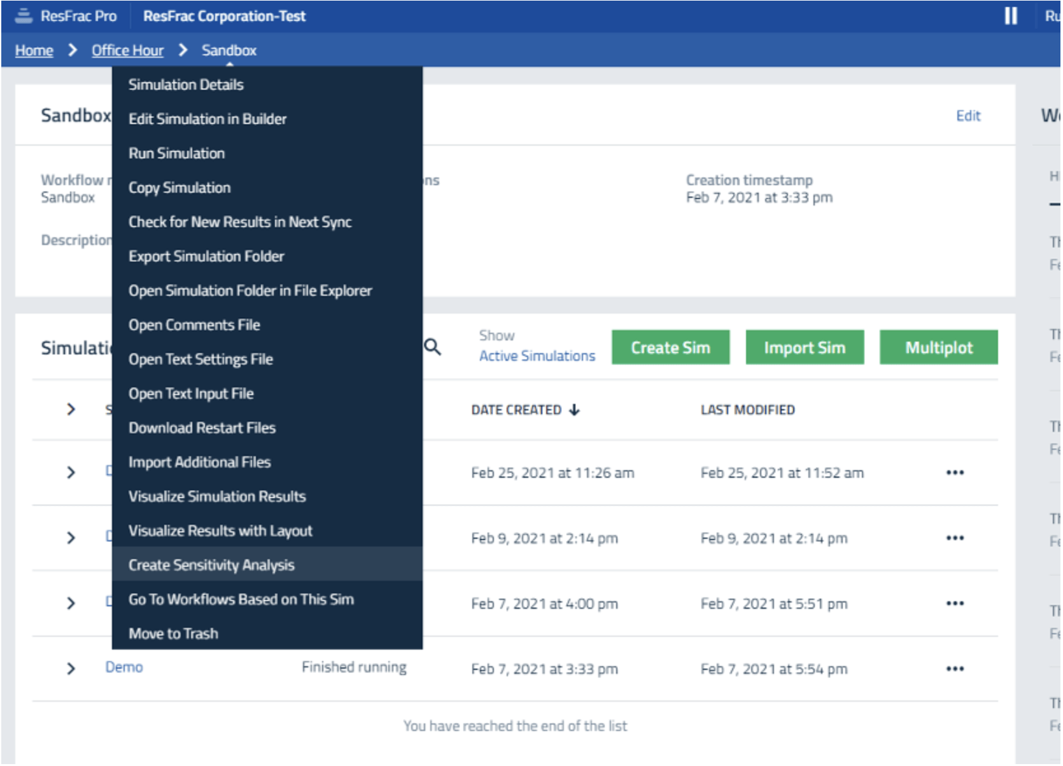Click 'Feb 7, 2021 at 5:51 pm' cell

(x=774, y=604)
